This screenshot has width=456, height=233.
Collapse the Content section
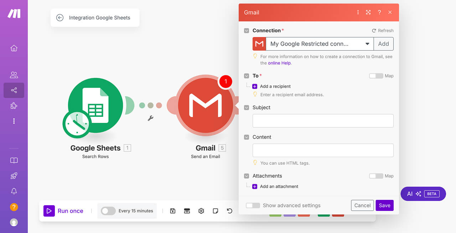pyautogui.click(x=247, y=137)
